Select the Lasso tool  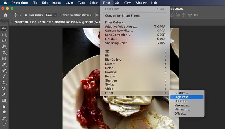[x=4, y=40]
